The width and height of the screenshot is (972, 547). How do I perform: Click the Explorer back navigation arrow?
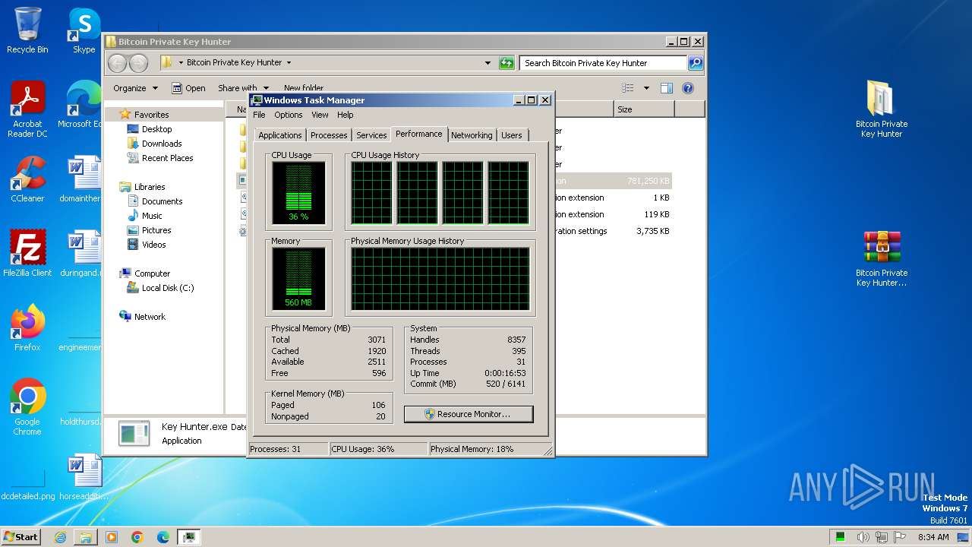[118, 63]
